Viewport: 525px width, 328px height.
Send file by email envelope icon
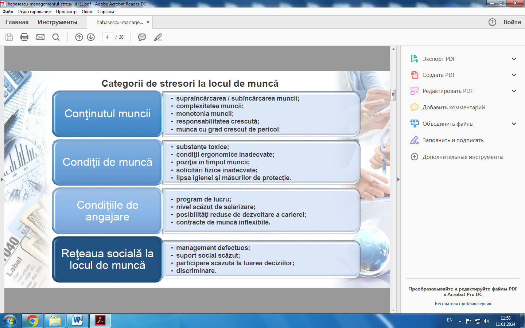coord(40,37)
